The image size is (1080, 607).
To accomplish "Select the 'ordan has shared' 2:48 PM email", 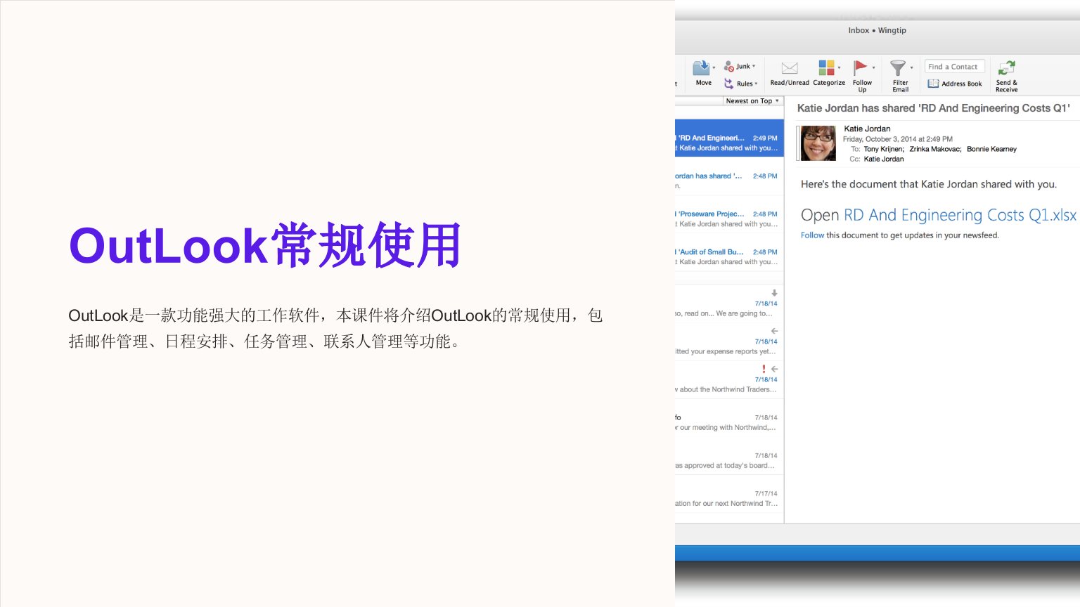I will coord(729,176).
